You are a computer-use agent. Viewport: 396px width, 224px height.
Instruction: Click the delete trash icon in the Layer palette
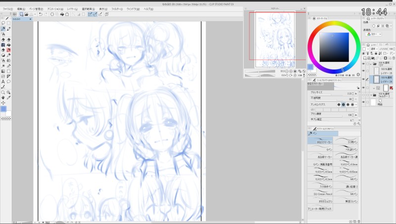pyautogui.click(x=394, y=58)
